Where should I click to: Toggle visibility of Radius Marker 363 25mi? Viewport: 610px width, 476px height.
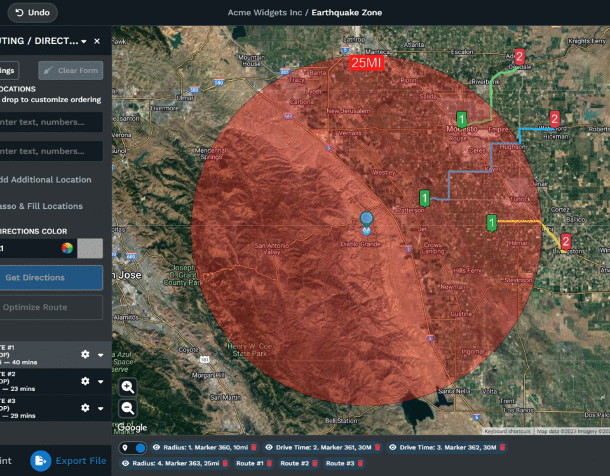(125, 464)
